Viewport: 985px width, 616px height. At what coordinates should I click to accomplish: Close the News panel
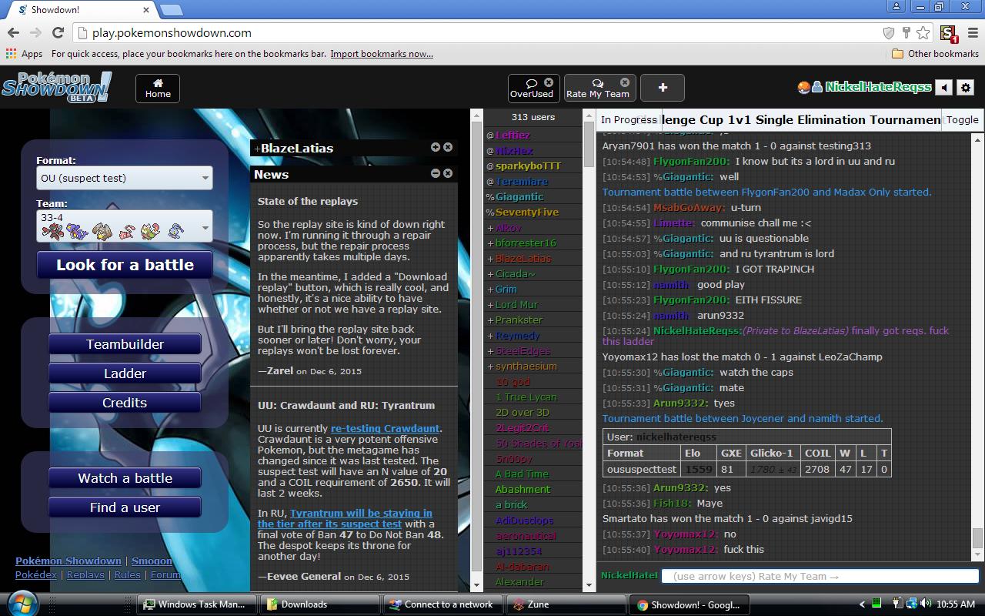coord(448,173)
